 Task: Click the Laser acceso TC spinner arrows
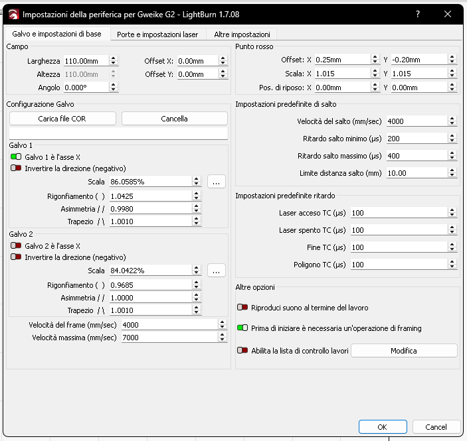(452, 213)
